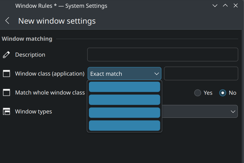The image size is (244, 163).
Task: Open the Exact match dropdown
Action: [125, 73]
